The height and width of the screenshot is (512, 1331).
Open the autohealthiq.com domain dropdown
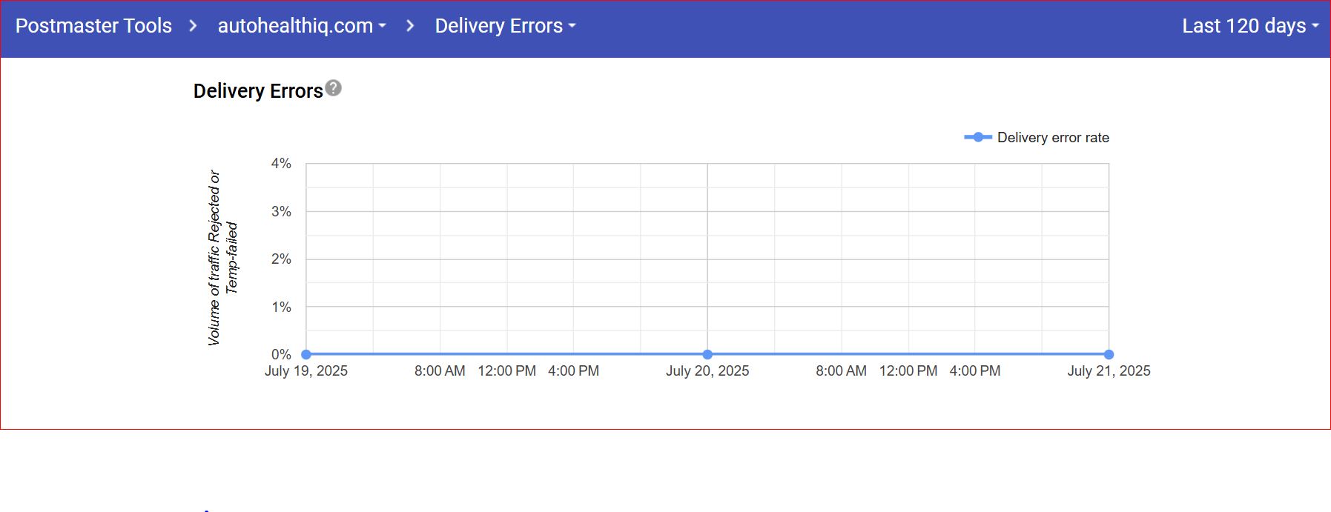click(x=301, y=26)
